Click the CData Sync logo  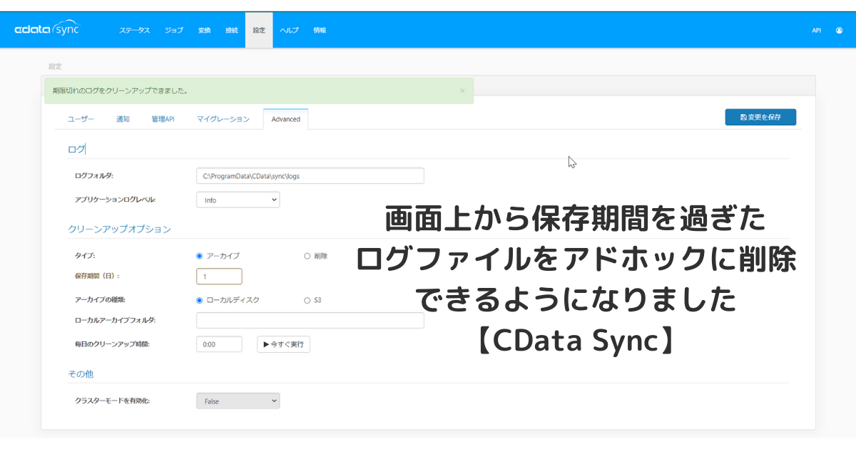[x=47, y=30]
